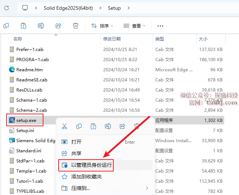Select the ResDLLs.cab file icon
Image resolution: width=239 pixels, height=195 pixels.
(12, 90)
